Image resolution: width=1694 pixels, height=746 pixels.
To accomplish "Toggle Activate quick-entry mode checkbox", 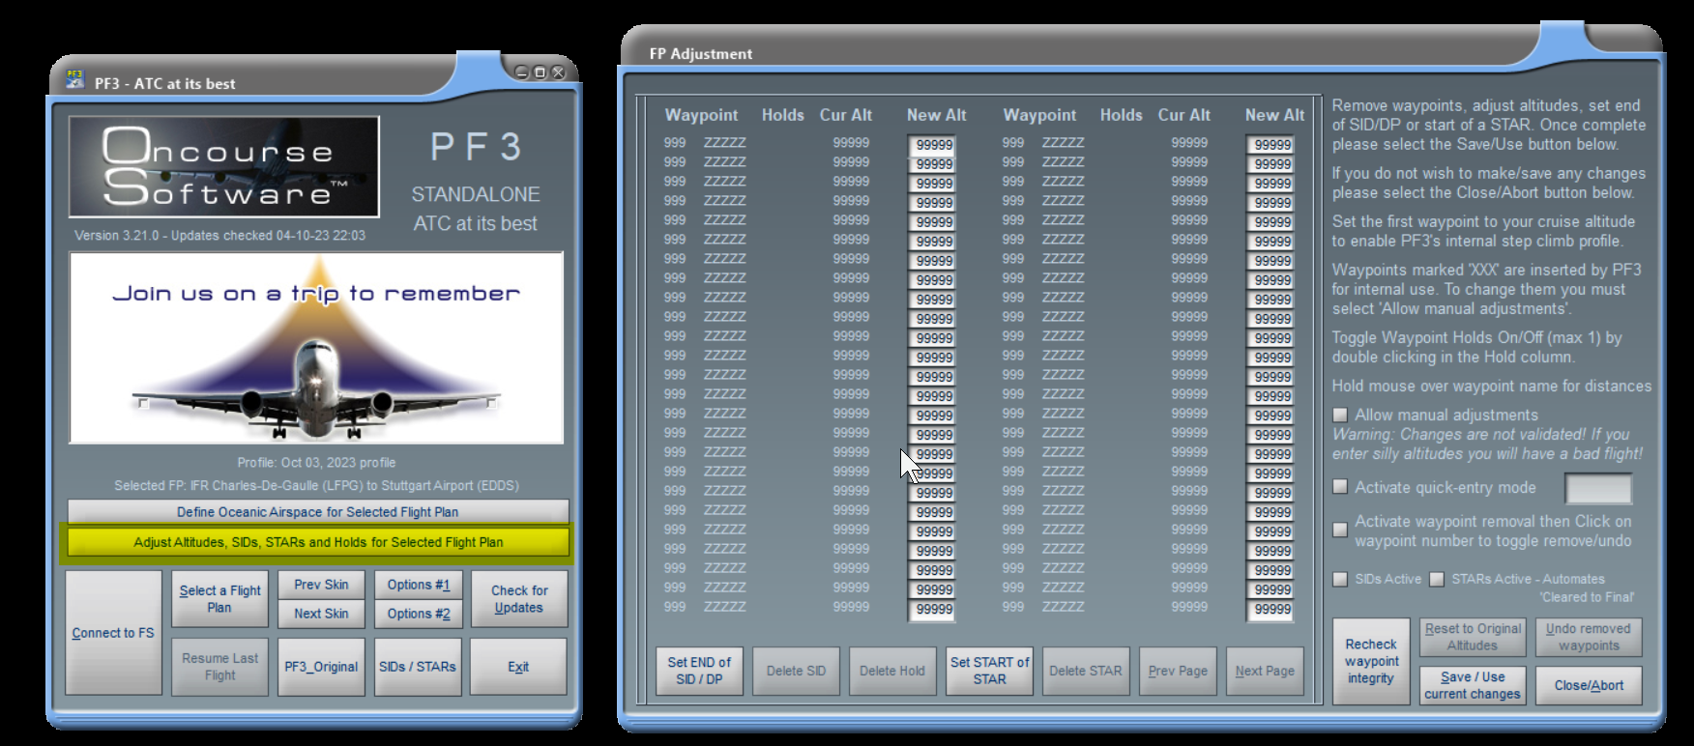I will 1340,487.
